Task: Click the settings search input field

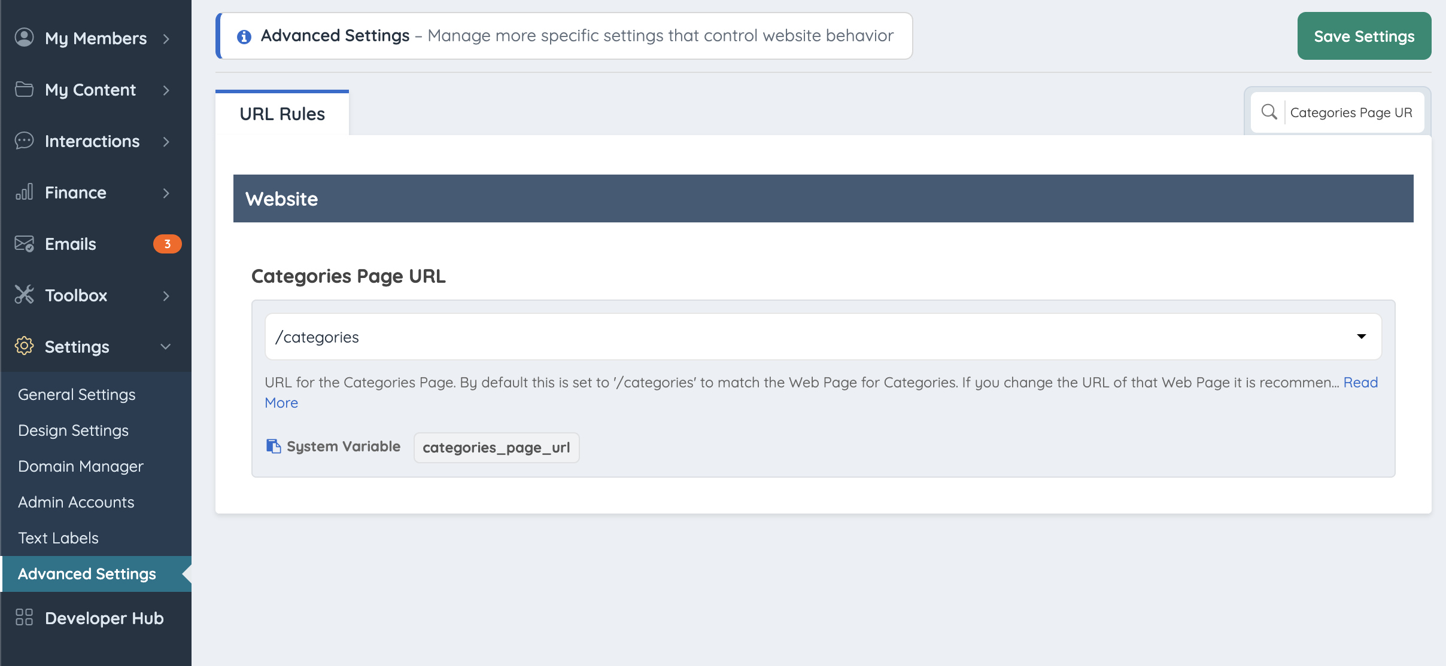Action: [x=1351, y=112]
